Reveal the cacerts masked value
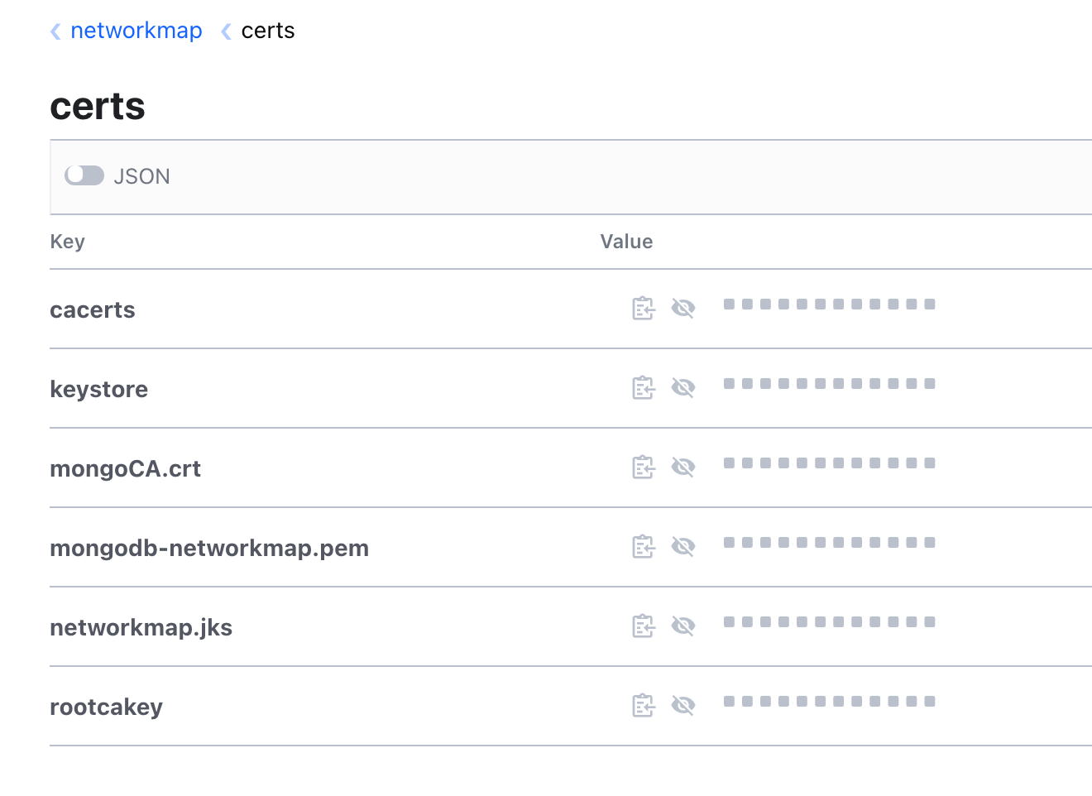The image size is (1092, 796). coord(683,309)
